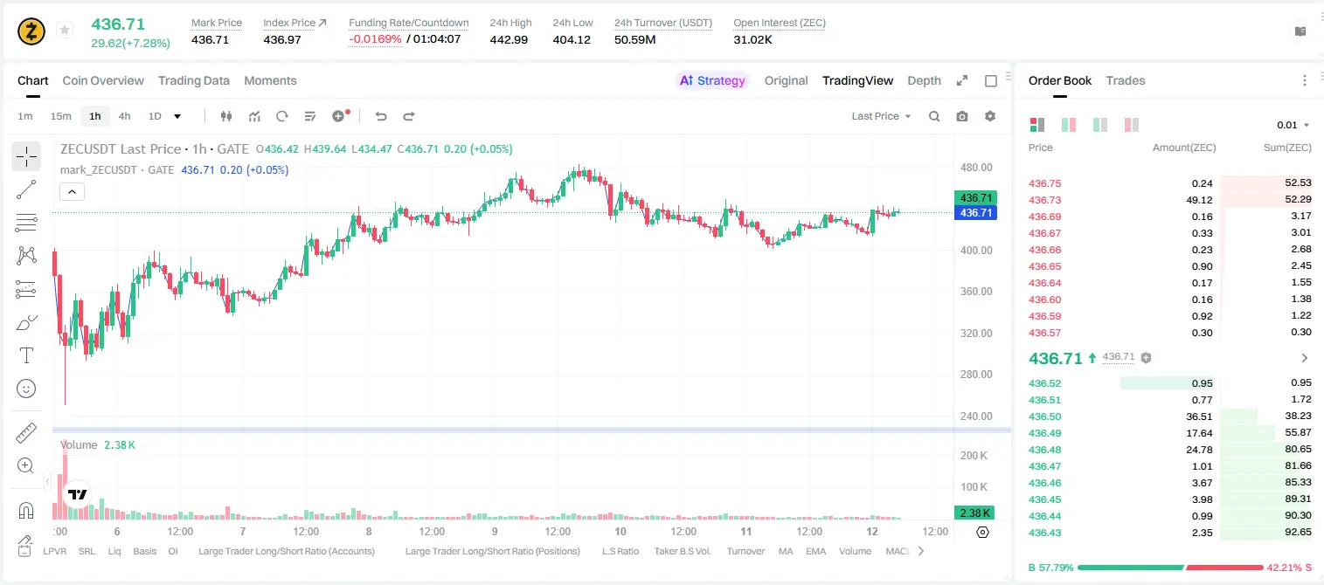
Task: Add the EMA indicator
Action: (815, 551)
